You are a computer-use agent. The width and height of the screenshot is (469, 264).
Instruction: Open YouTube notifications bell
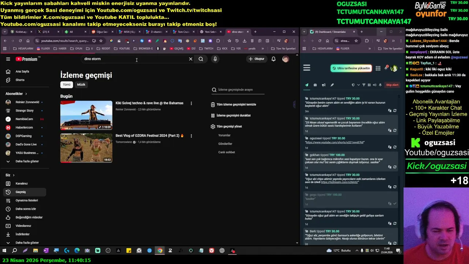point(273,59)
